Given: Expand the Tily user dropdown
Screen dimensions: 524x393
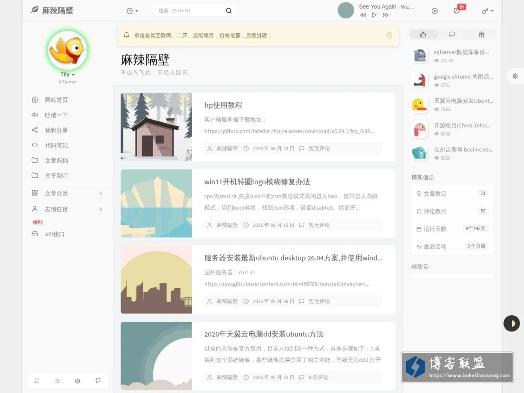Looking at the screenshot, I should (67, 75).
